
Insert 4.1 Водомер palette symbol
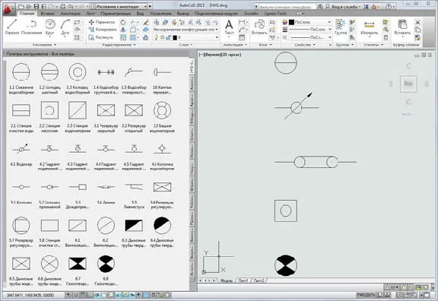[x=21, y=154]
